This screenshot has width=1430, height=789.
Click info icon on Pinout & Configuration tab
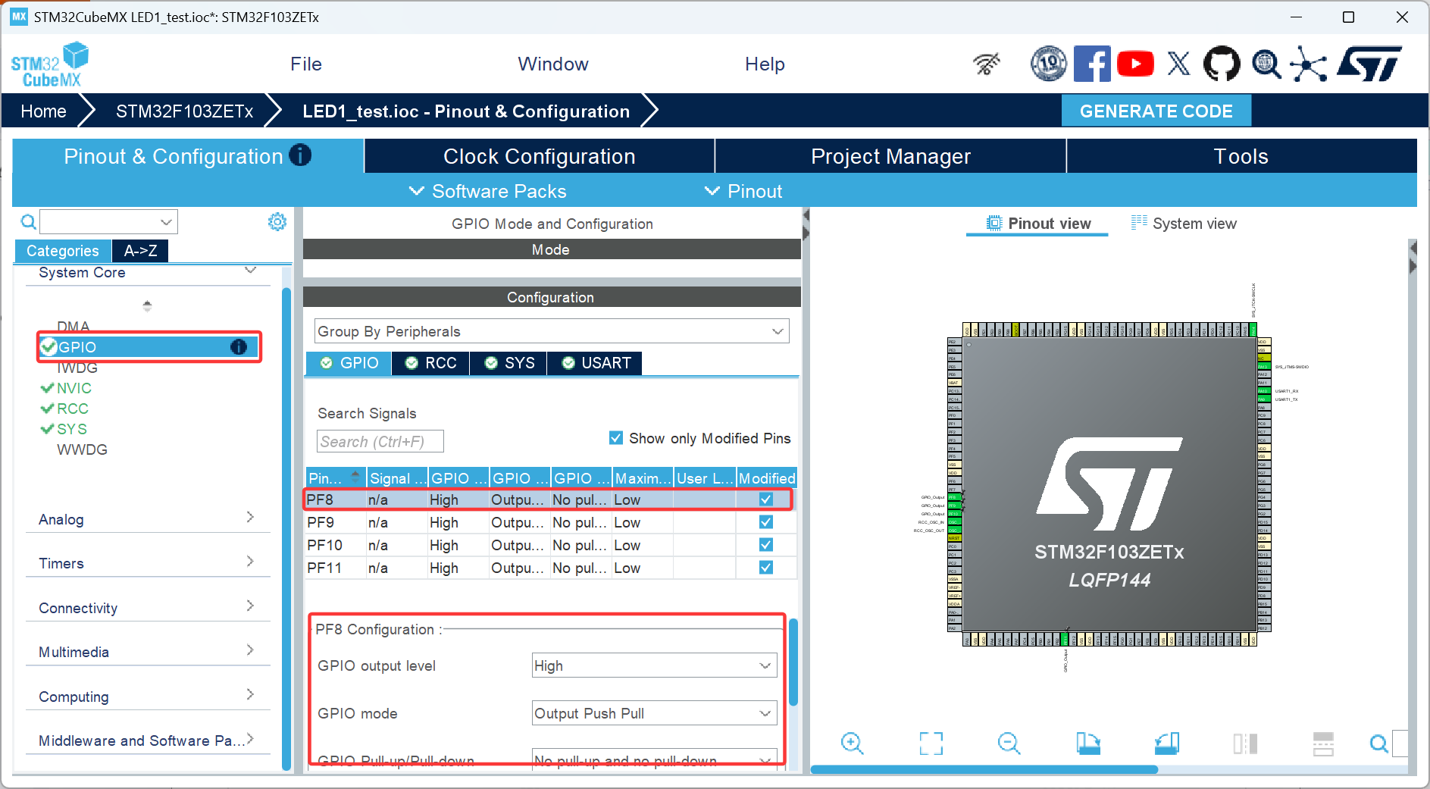300,155
